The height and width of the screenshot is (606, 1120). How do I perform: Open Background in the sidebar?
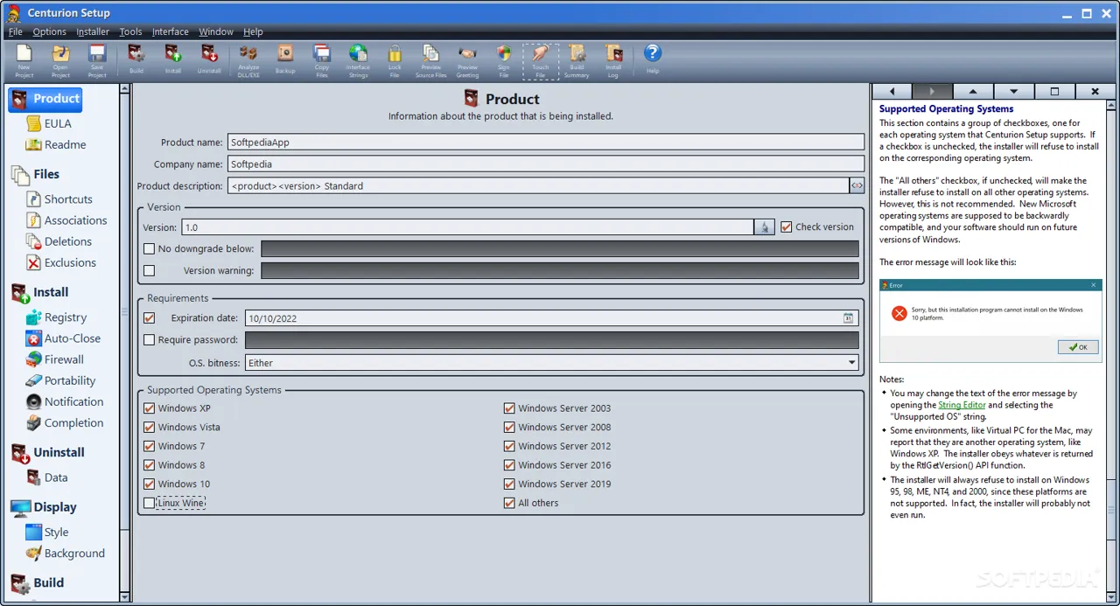(x=66, y=553)
